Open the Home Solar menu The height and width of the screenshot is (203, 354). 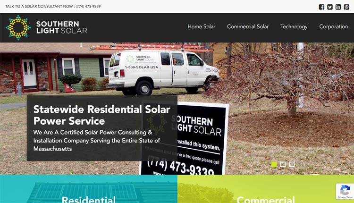[202, 26]
